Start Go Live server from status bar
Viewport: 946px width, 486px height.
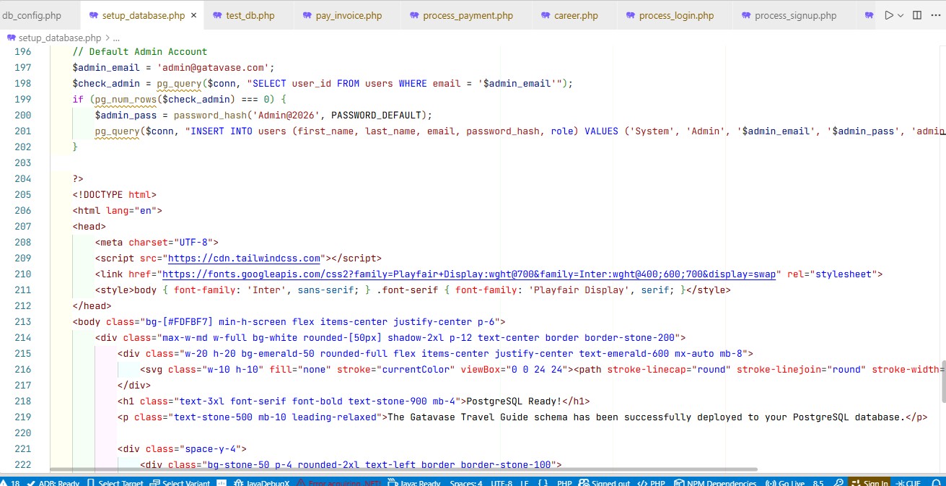[787, 482]
